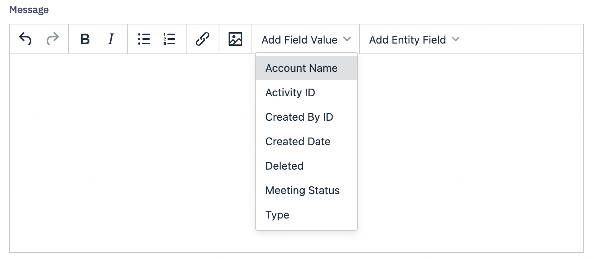Choose the Deleted field value
594x259 pixels.
pyautogui.click(x=284, y=166)
